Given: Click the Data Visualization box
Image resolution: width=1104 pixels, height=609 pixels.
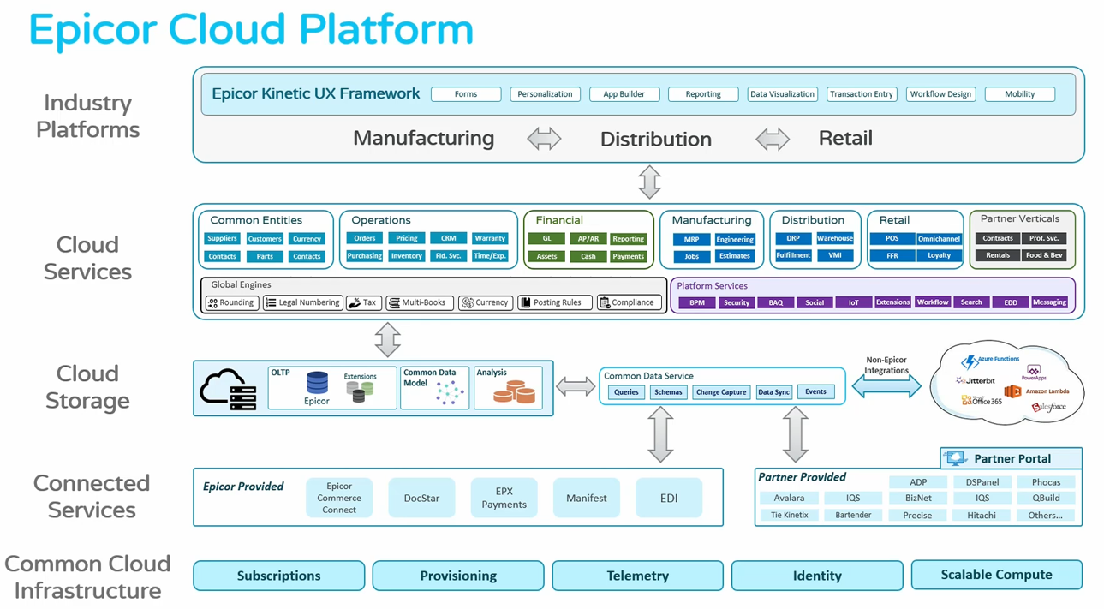Looking at the screenshot, I should (x=782, y=94).
